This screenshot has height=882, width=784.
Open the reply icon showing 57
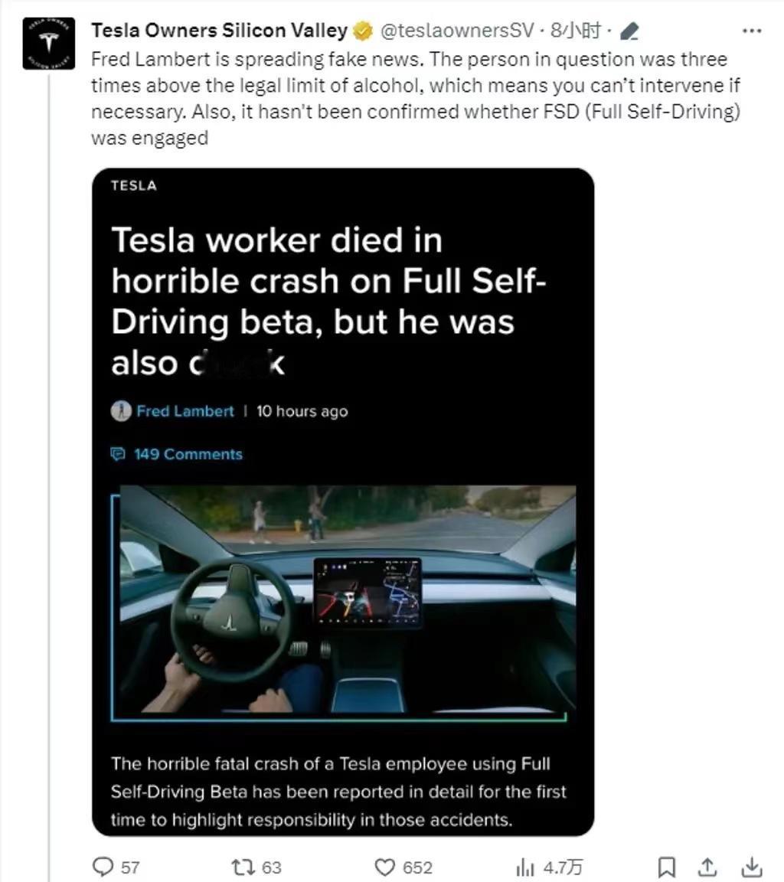coord(116,867)
